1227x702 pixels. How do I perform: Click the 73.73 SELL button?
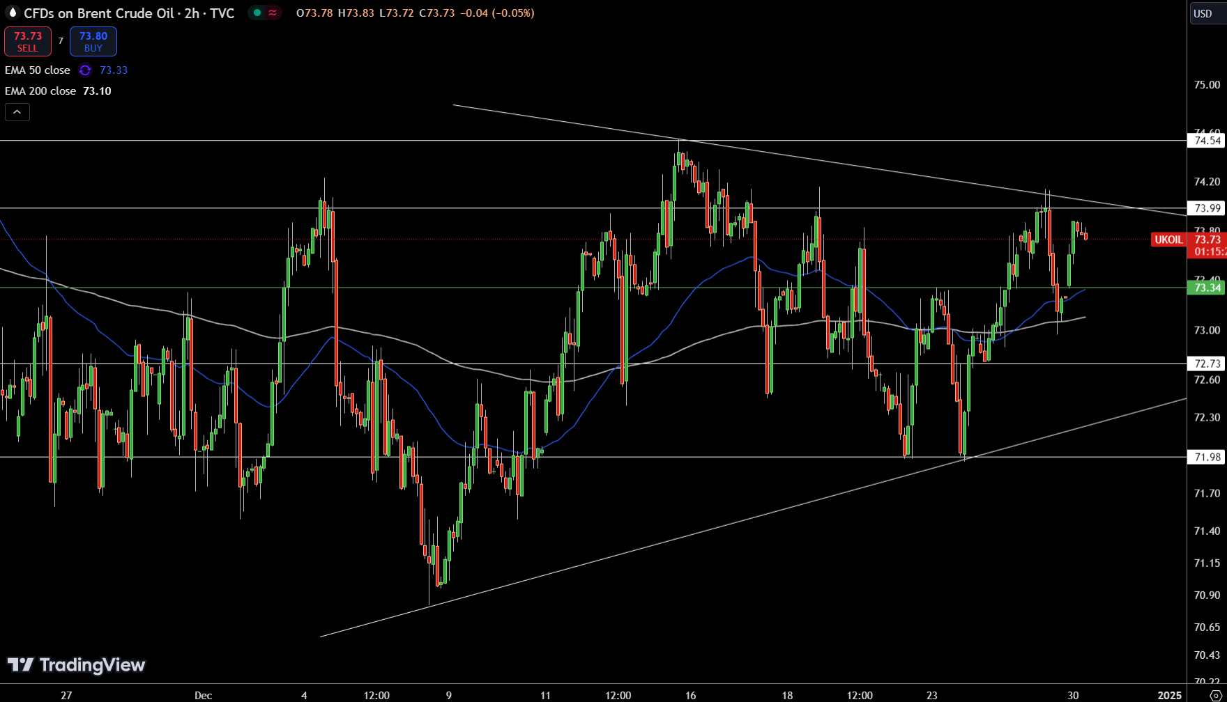(28, 41)
